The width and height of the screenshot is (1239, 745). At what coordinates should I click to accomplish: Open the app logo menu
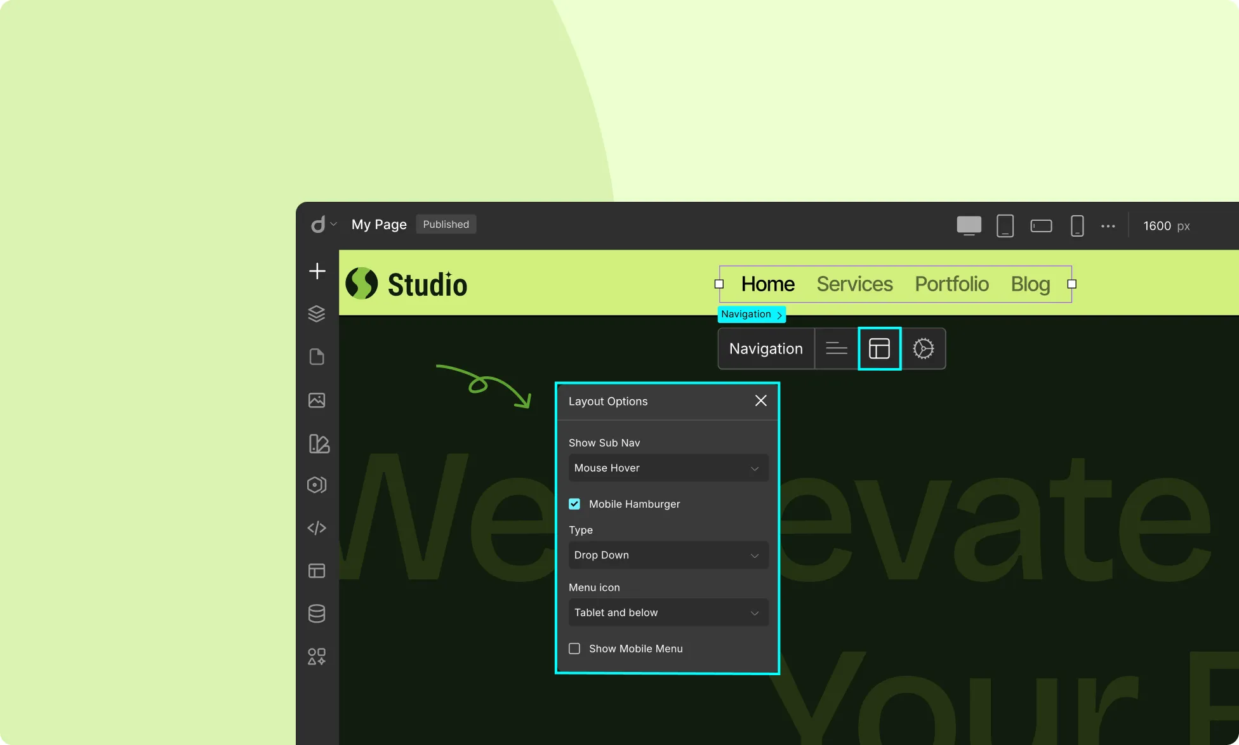tap(324, 224)
